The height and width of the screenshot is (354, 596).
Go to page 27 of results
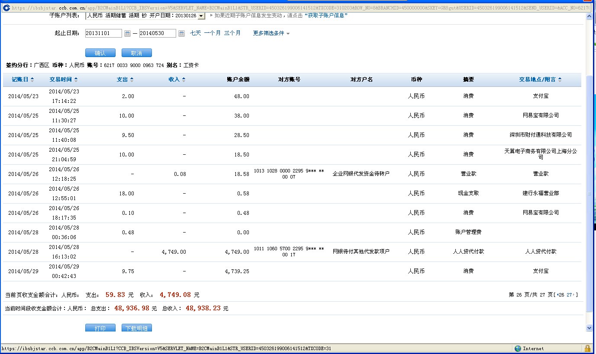click(x=569, y=295)
